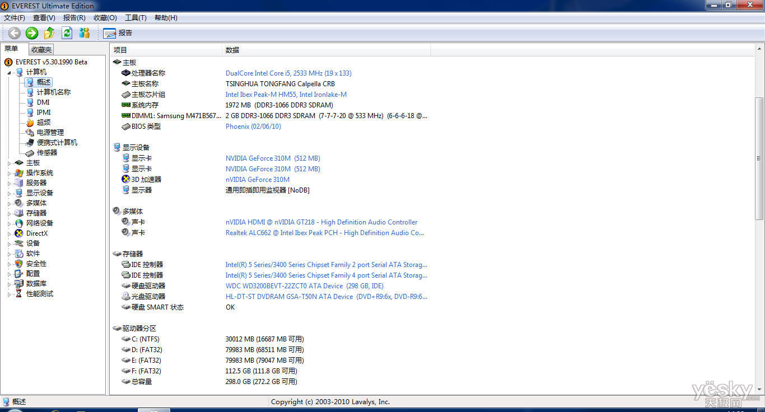Expand the 服务器 tree node
Viewport: 765px width, 412px height.
pos(9,183)
